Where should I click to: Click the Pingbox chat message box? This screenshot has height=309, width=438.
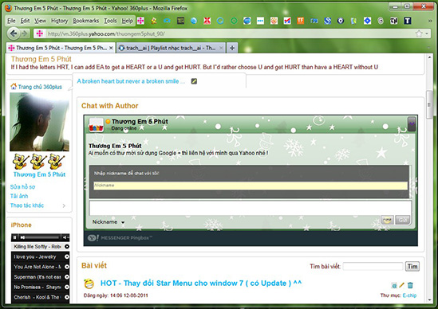tap(251, 208)
